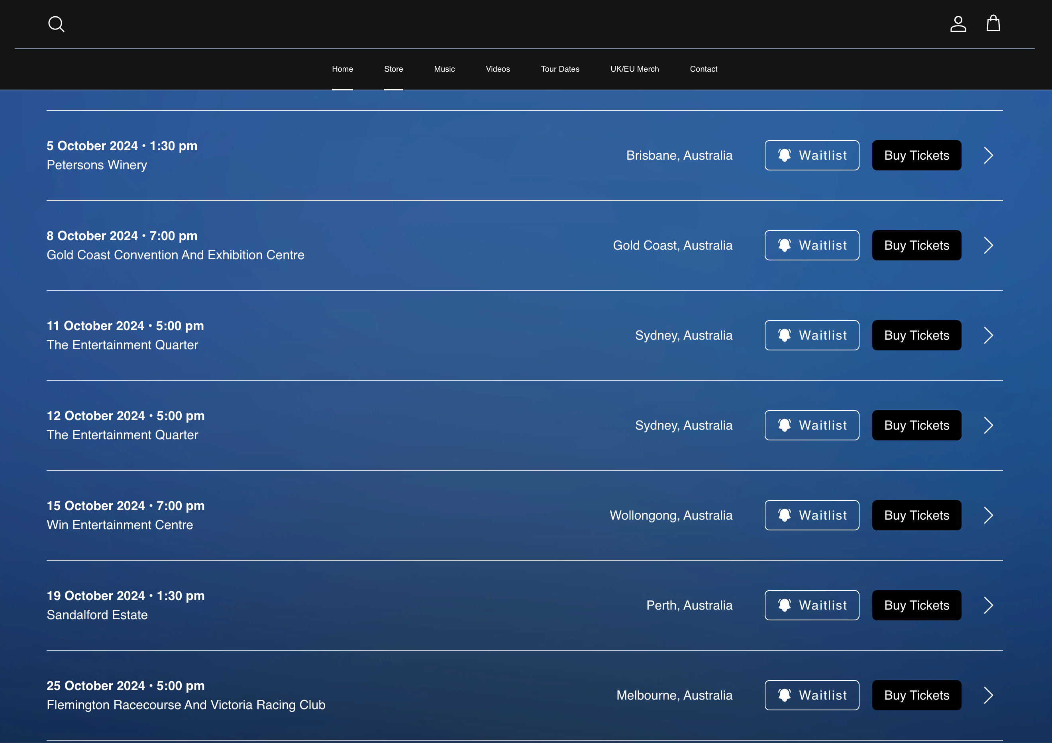Viewport: 1052px width, 743px height.
Task: Join Waitlist for 12 October Sydney show
Action: click(x=811, y=425)
